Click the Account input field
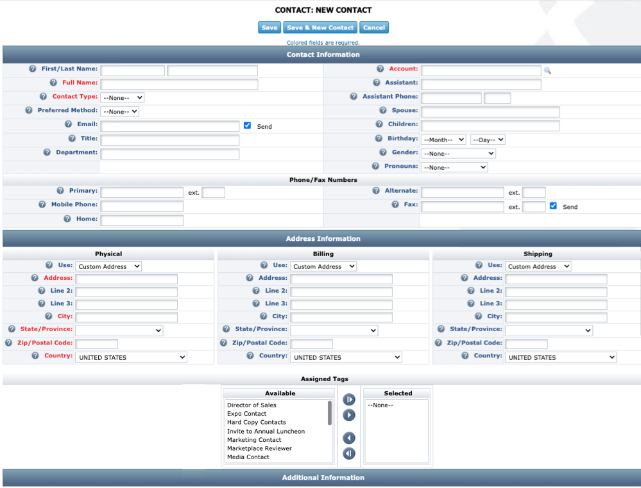 tap(481, 70)
